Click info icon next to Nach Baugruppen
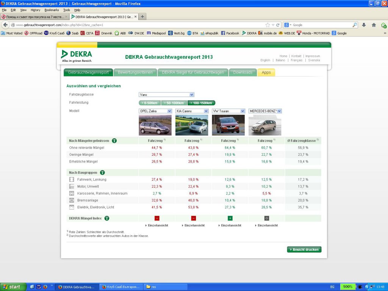 tap(102, 172)
